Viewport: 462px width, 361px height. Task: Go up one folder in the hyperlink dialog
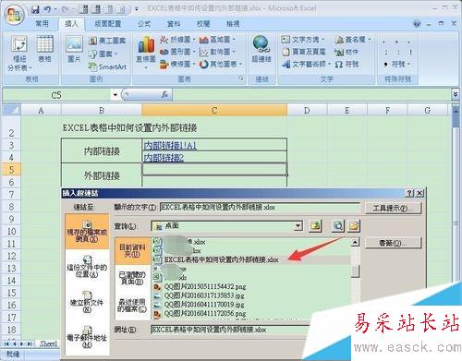click(x=315, y=226)
